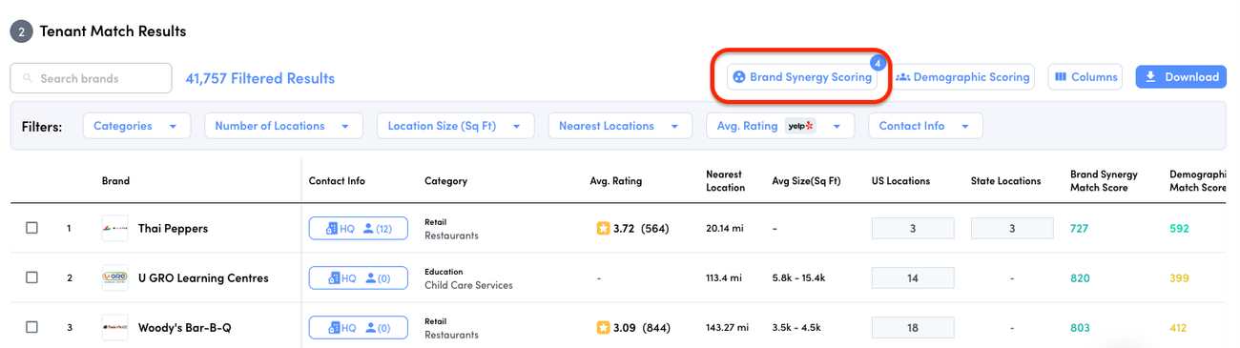Click the Columns icon

[x=1061, y=77]
